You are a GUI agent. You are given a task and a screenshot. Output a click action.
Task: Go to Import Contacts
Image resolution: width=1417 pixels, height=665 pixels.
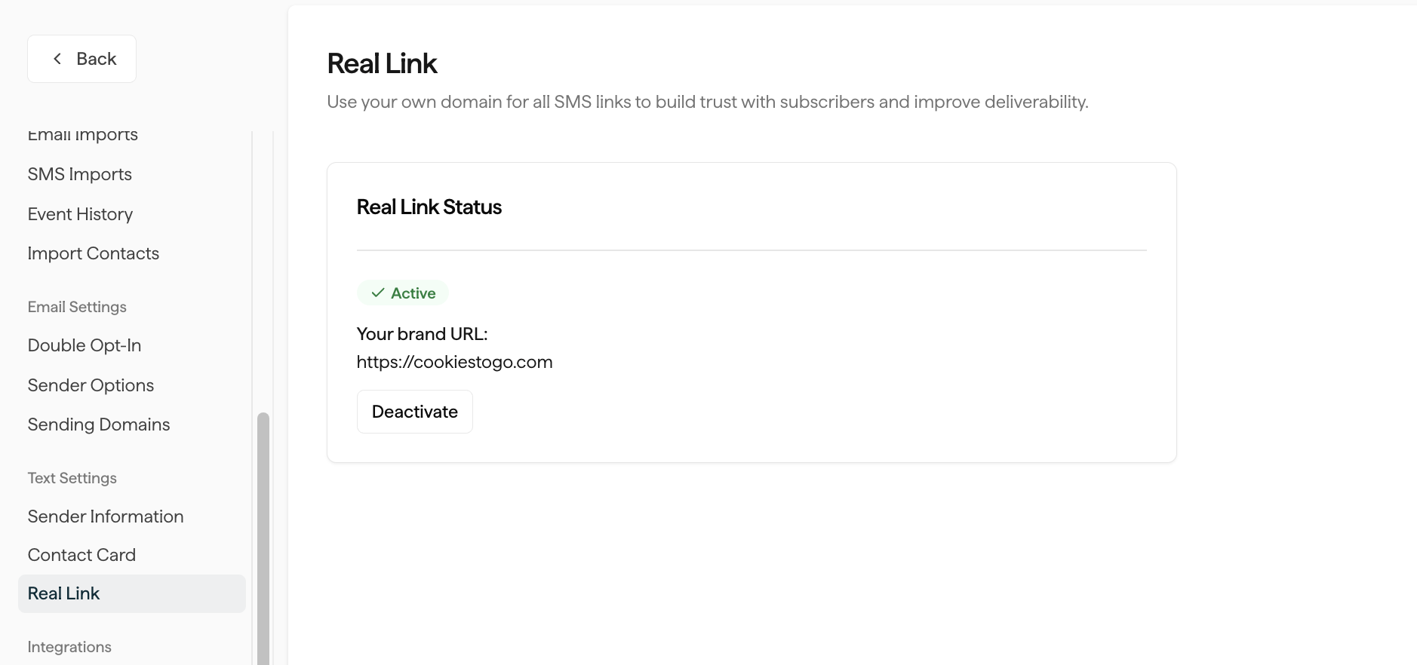point(93,253)
